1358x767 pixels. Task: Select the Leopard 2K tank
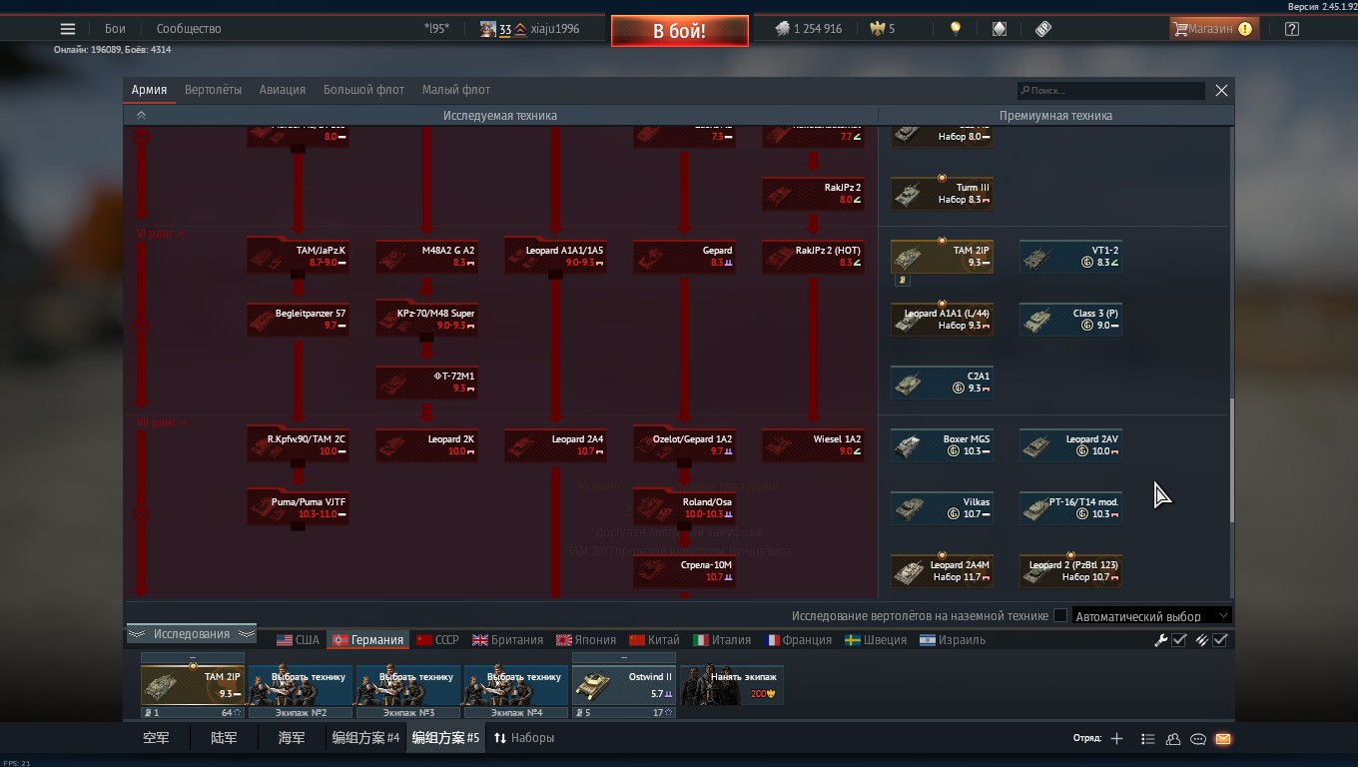click(426, 444)
